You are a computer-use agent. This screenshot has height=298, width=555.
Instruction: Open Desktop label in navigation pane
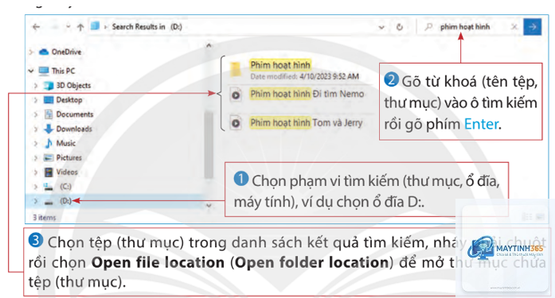point(69,100)
